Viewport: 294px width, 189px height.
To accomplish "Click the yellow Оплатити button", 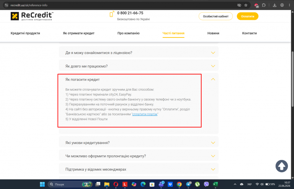I will [248, 16].
